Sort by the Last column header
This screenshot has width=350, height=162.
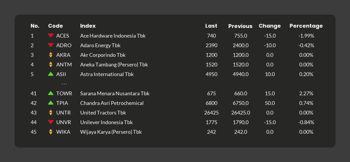point(211,26)
